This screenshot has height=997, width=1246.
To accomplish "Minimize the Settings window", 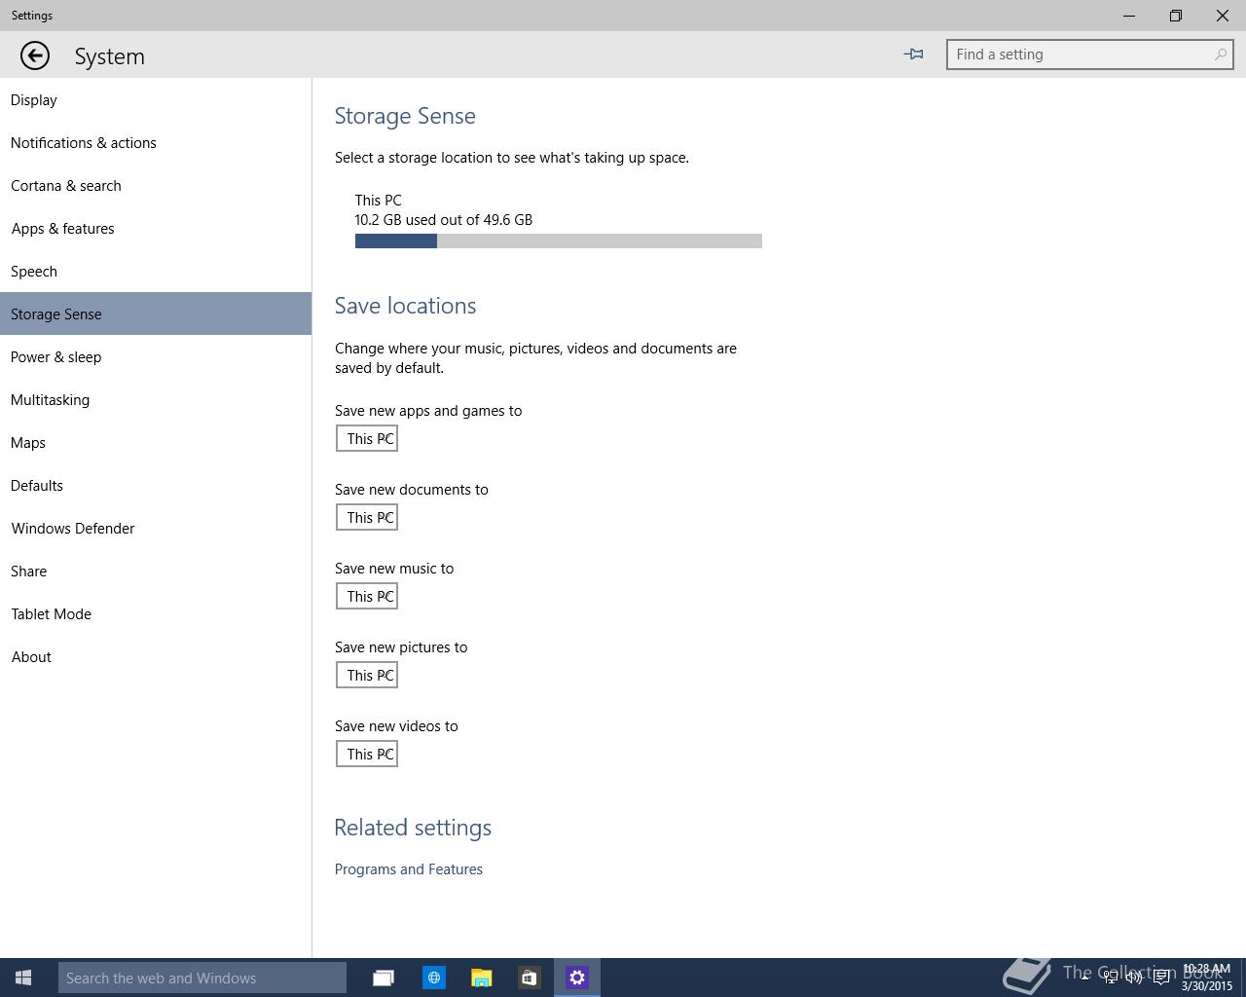I will pyautogui.click(x=1129, y=16).
